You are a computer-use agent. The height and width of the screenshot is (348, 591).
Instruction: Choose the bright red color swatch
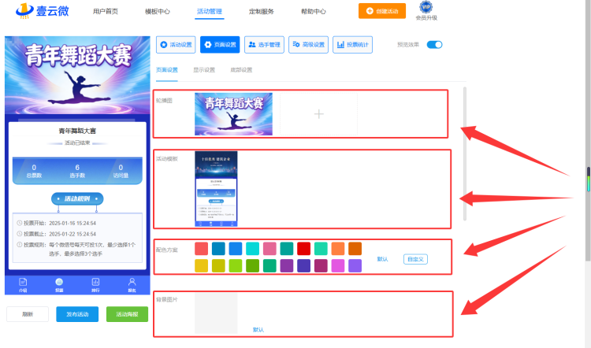coord(303,249)
